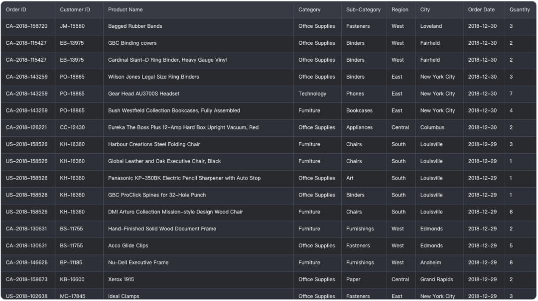
Task: Sort by the Order Date column header
Action: [x=481, y=9]
